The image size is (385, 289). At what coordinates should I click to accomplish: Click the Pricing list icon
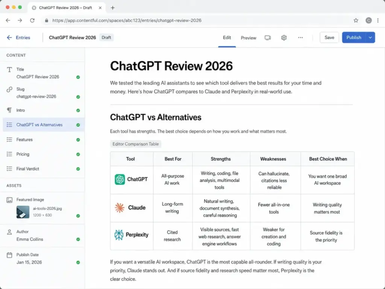[x=9, y=154]
